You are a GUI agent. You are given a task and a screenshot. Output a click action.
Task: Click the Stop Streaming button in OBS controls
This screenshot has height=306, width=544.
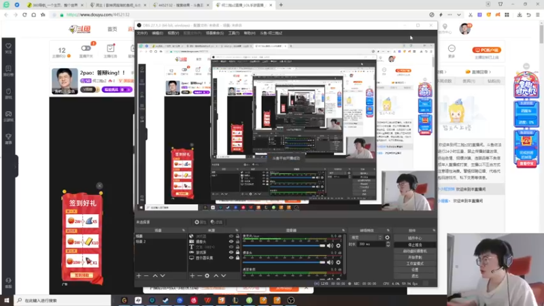(x=415, y=245)
